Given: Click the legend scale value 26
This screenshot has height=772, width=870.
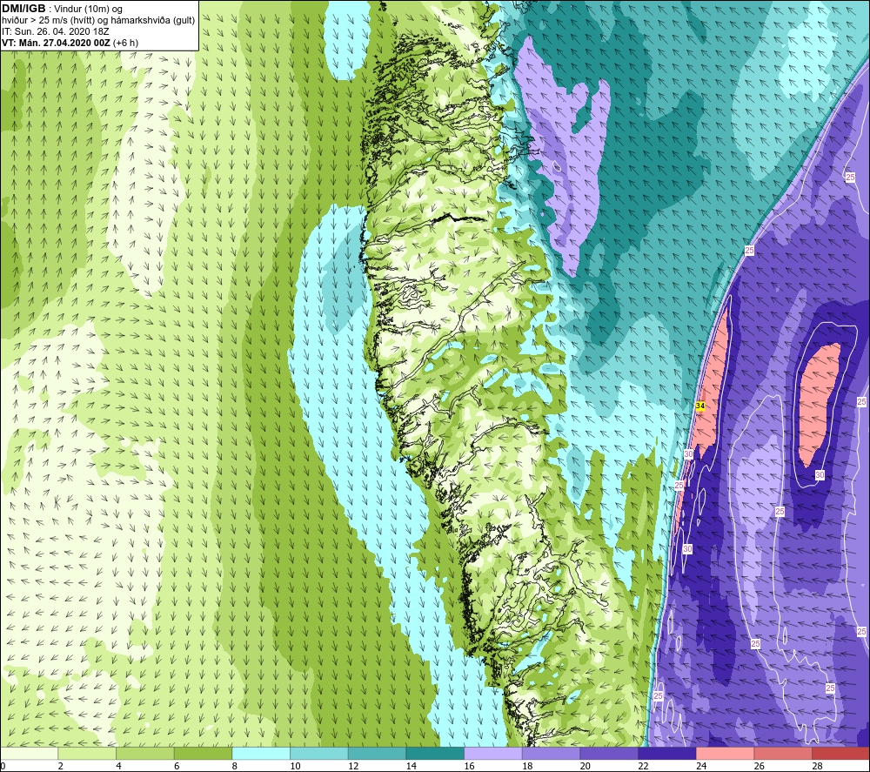Looking at the screenshot, I should pos(759,766).
